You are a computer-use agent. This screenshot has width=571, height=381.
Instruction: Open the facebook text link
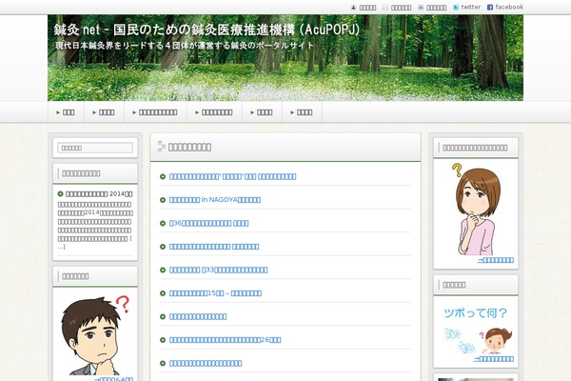pos(509,7)
